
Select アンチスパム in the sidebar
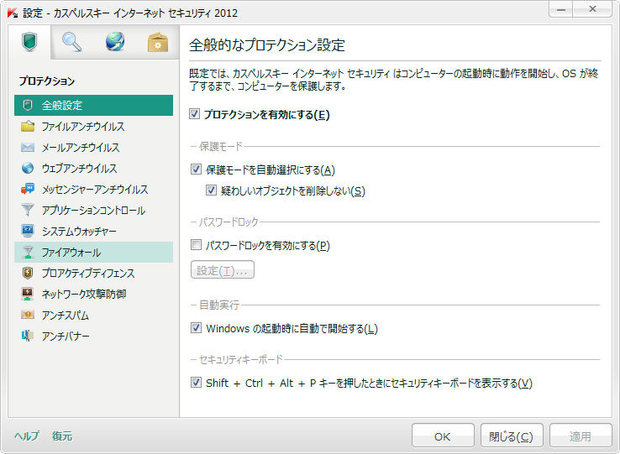[x=65, y=316]
